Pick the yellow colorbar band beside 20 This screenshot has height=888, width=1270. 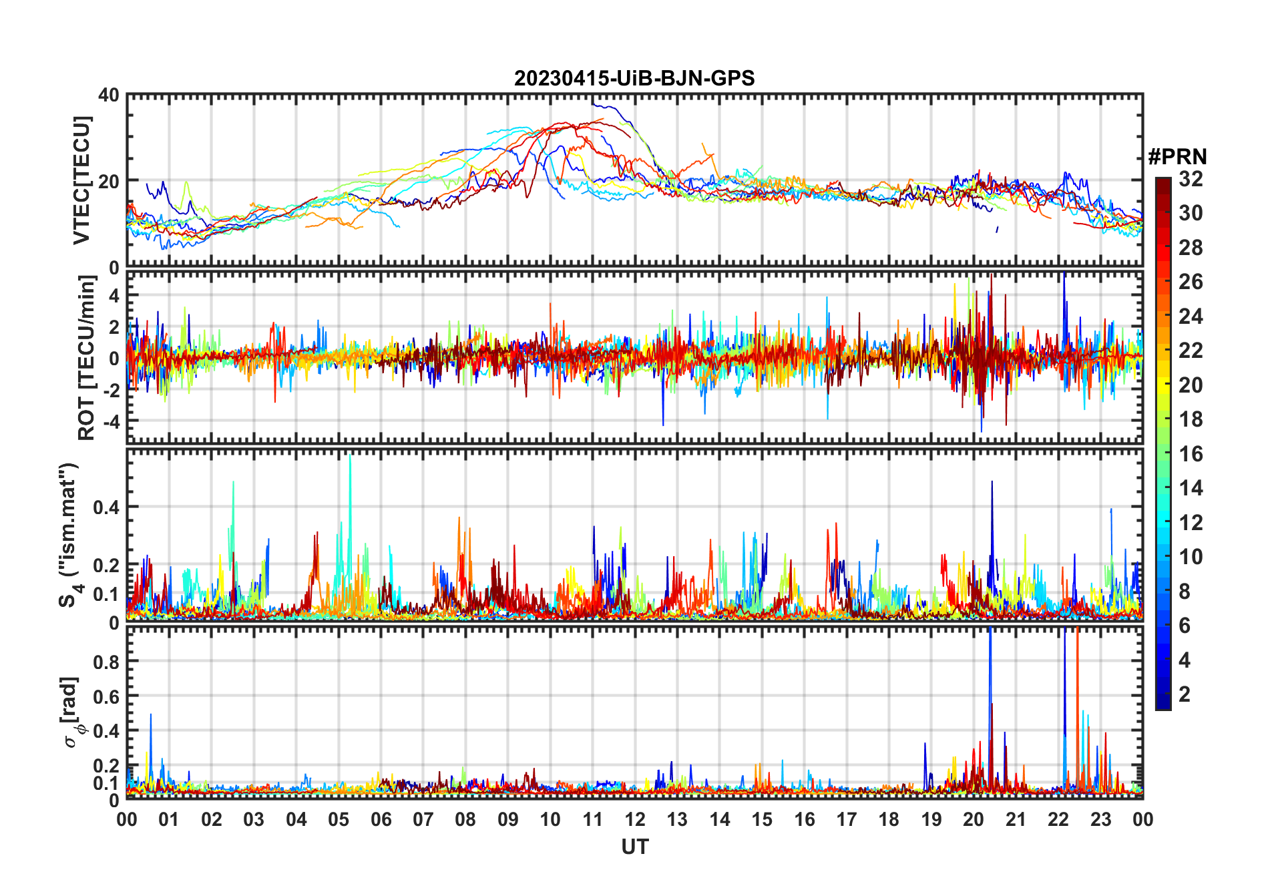(1163, 385)
